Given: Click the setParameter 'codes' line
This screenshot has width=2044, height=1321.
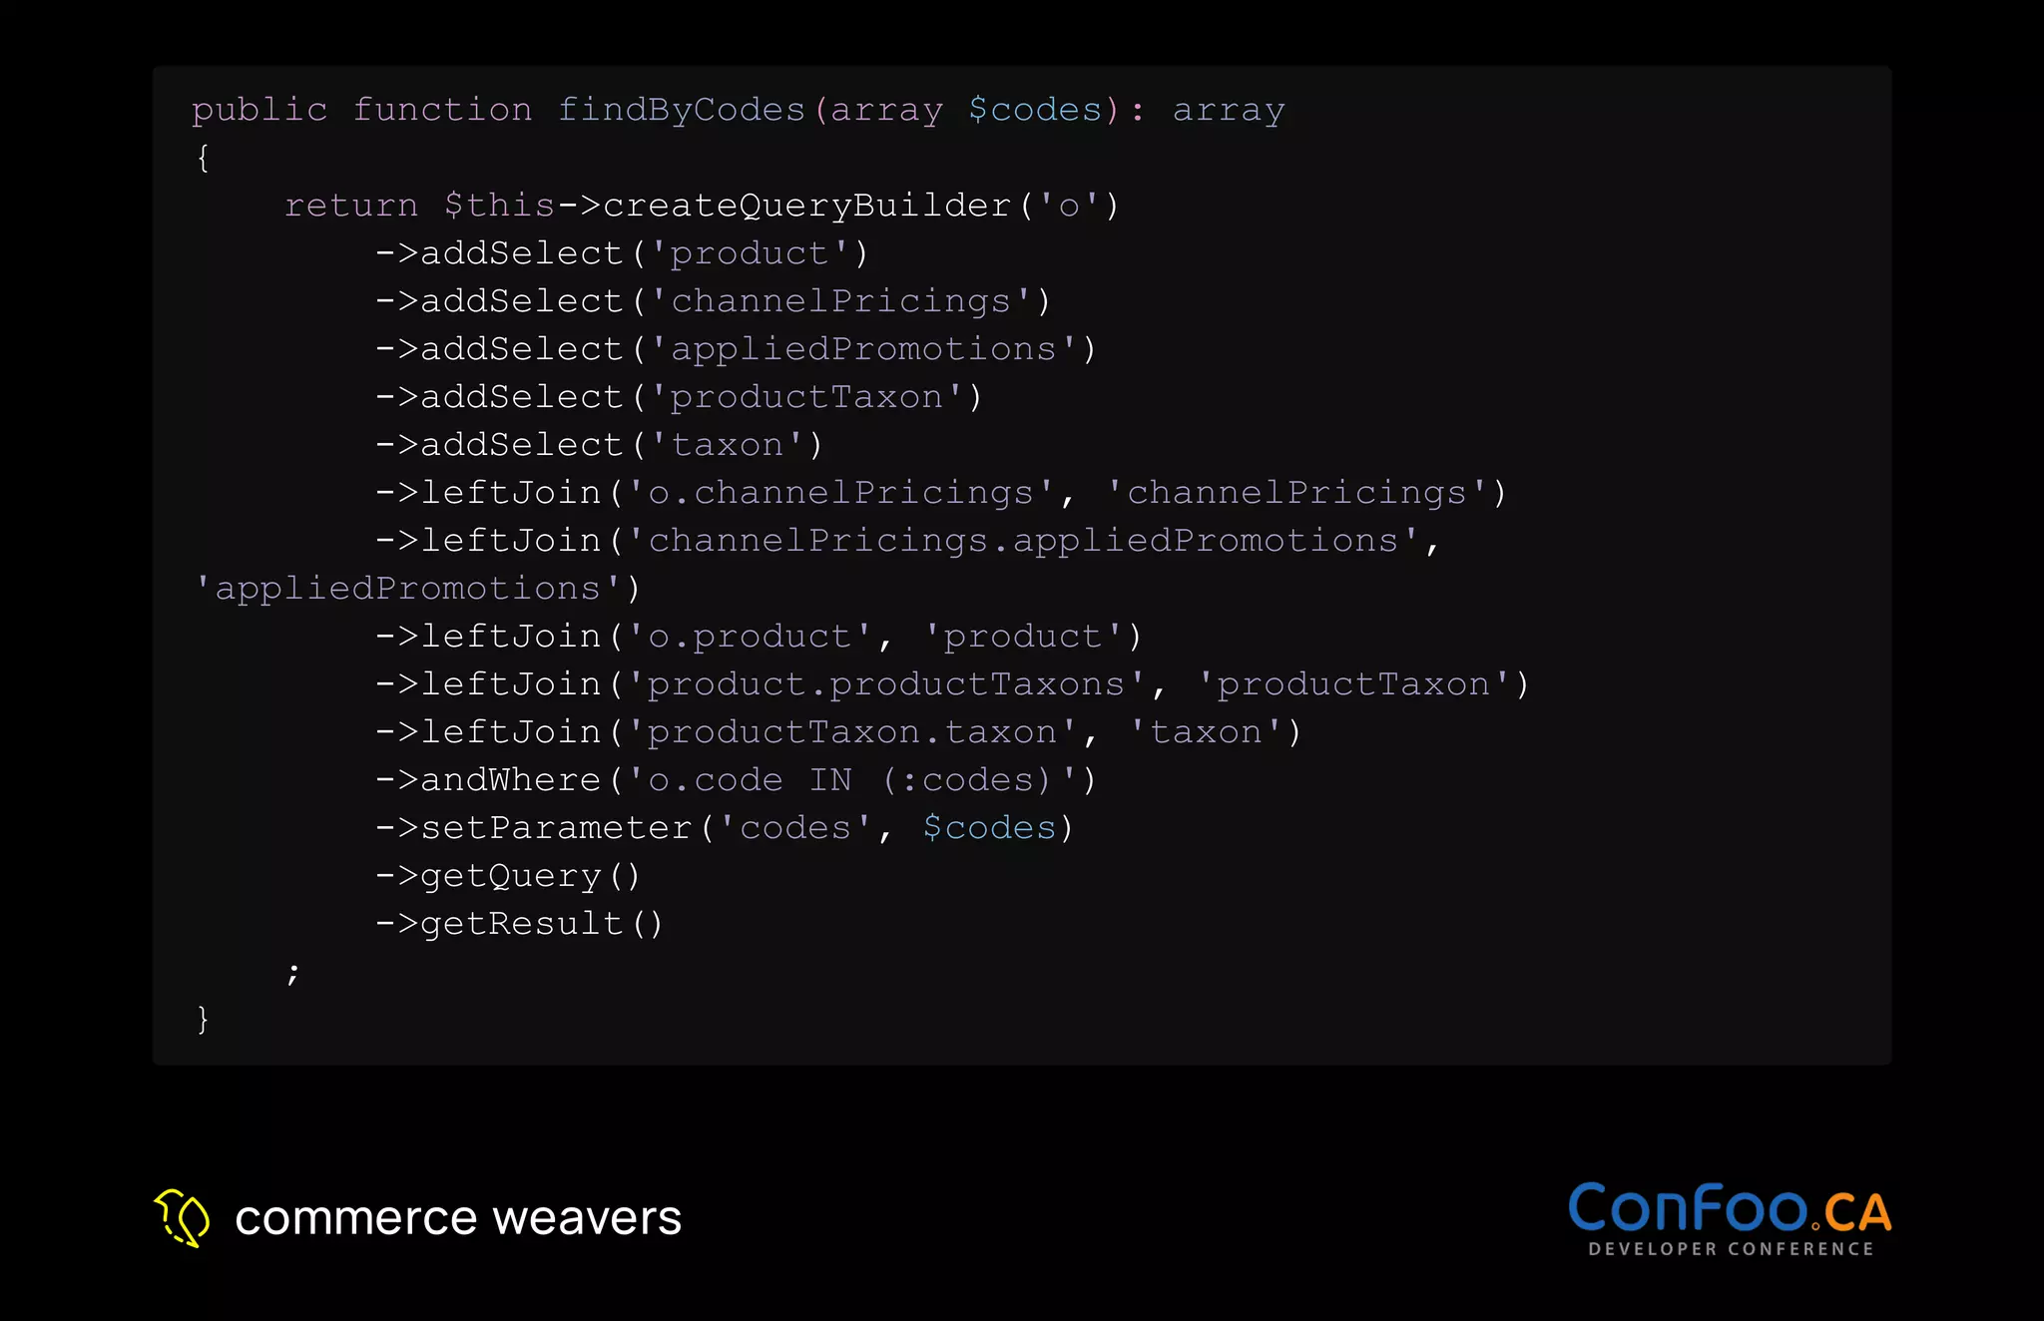Looking at the screenshot, I should [725, 828].
